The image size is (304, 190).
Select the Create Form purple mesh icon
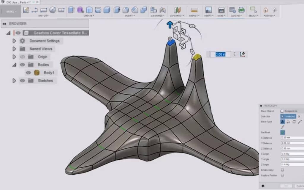(80, 10)
